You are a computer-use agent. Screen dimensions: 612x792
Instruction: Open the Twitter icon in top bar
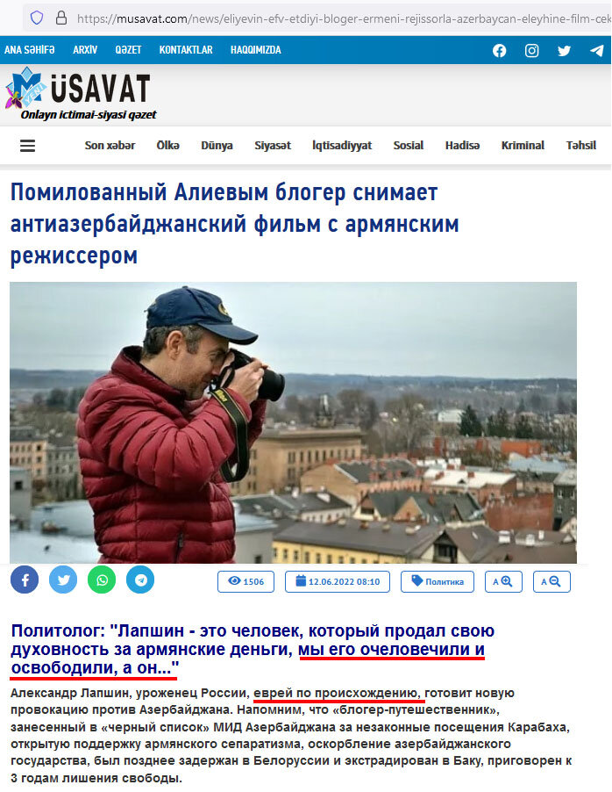[564, 51]
